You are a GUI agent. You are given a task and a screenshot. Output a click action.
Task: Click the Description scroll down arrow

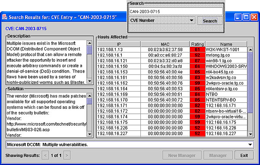[x=90, y=81]
